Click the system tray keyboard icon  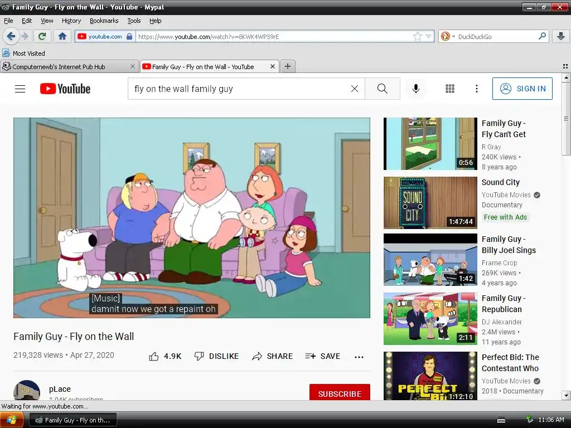(x=501, y=420)
